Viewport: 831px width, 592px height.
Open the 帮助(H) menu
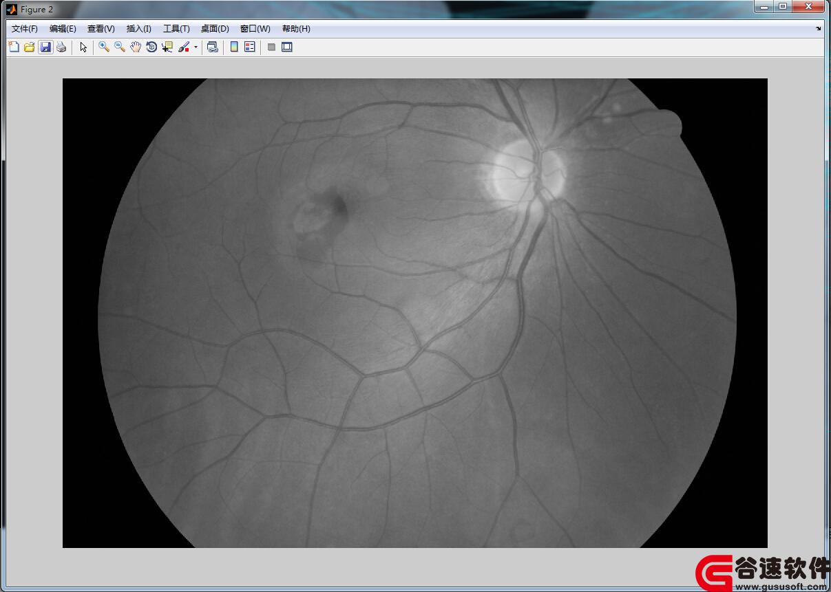[296, 29]
